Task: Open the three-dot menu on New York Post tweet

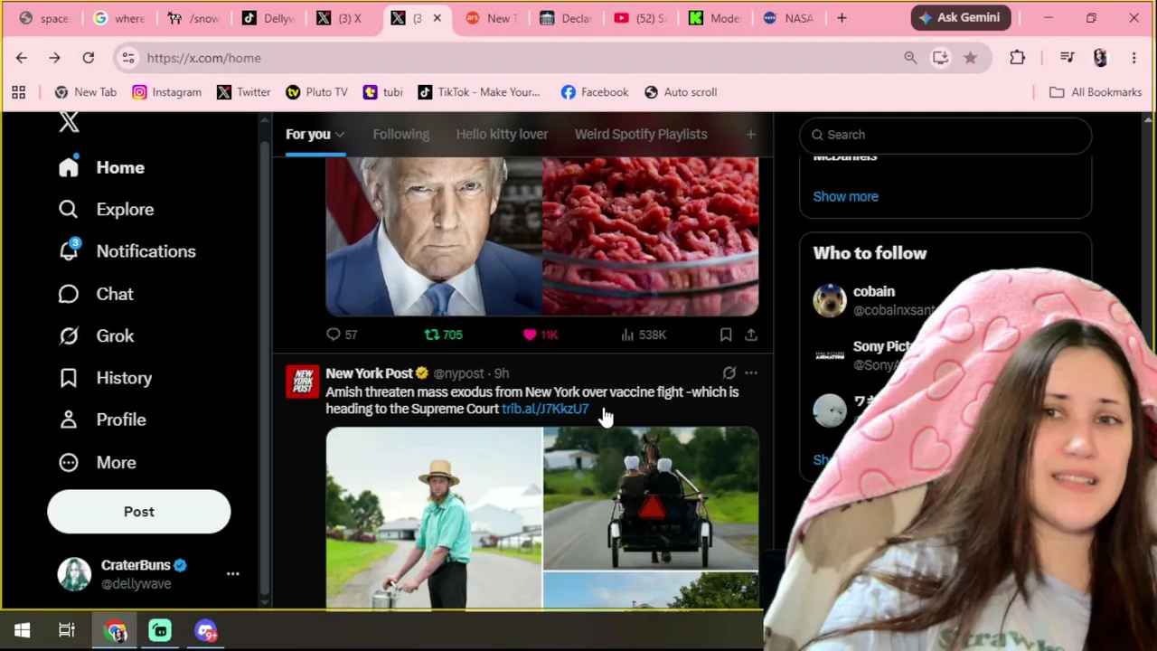Action: pos(750,373)
